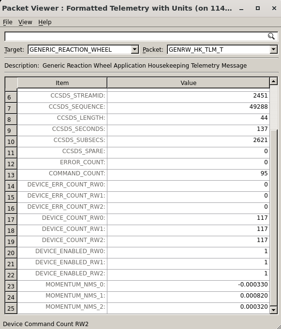Open the View menu
The image size is (281, 329).
coord(25,22)
